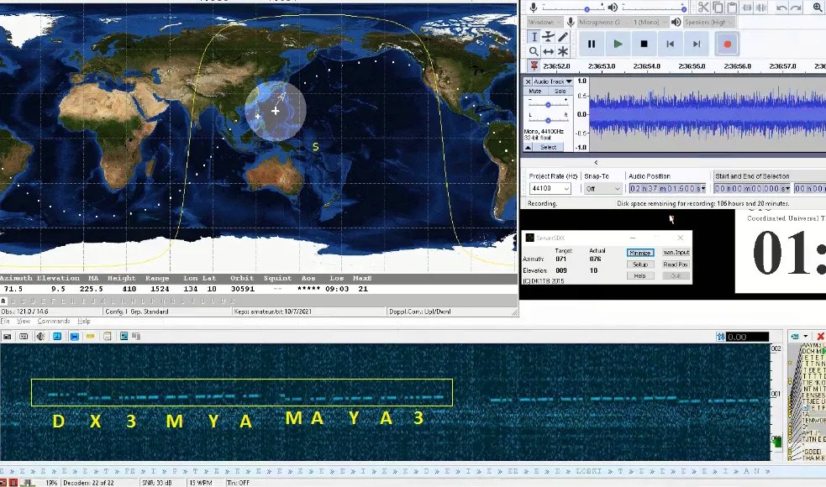Click the Audio Position time field
826x487 pixels.
click(x=668, y=188)
